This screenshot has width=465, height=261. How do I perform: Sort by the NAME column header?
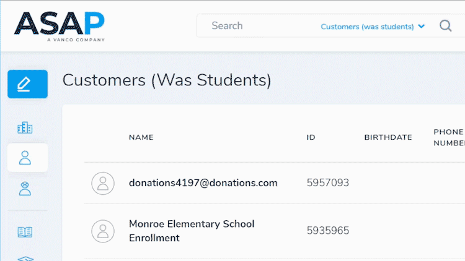pos(141,137)
